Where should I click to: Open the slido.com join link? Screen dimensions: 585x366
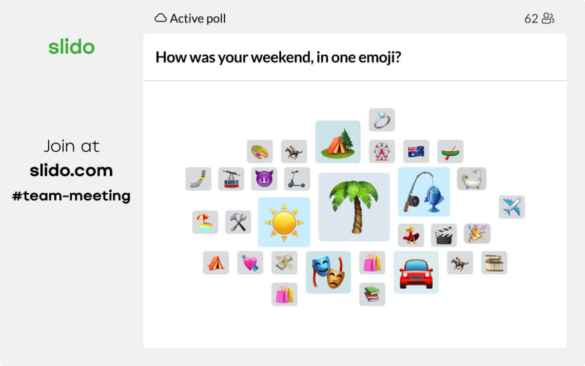click(71, 170)
